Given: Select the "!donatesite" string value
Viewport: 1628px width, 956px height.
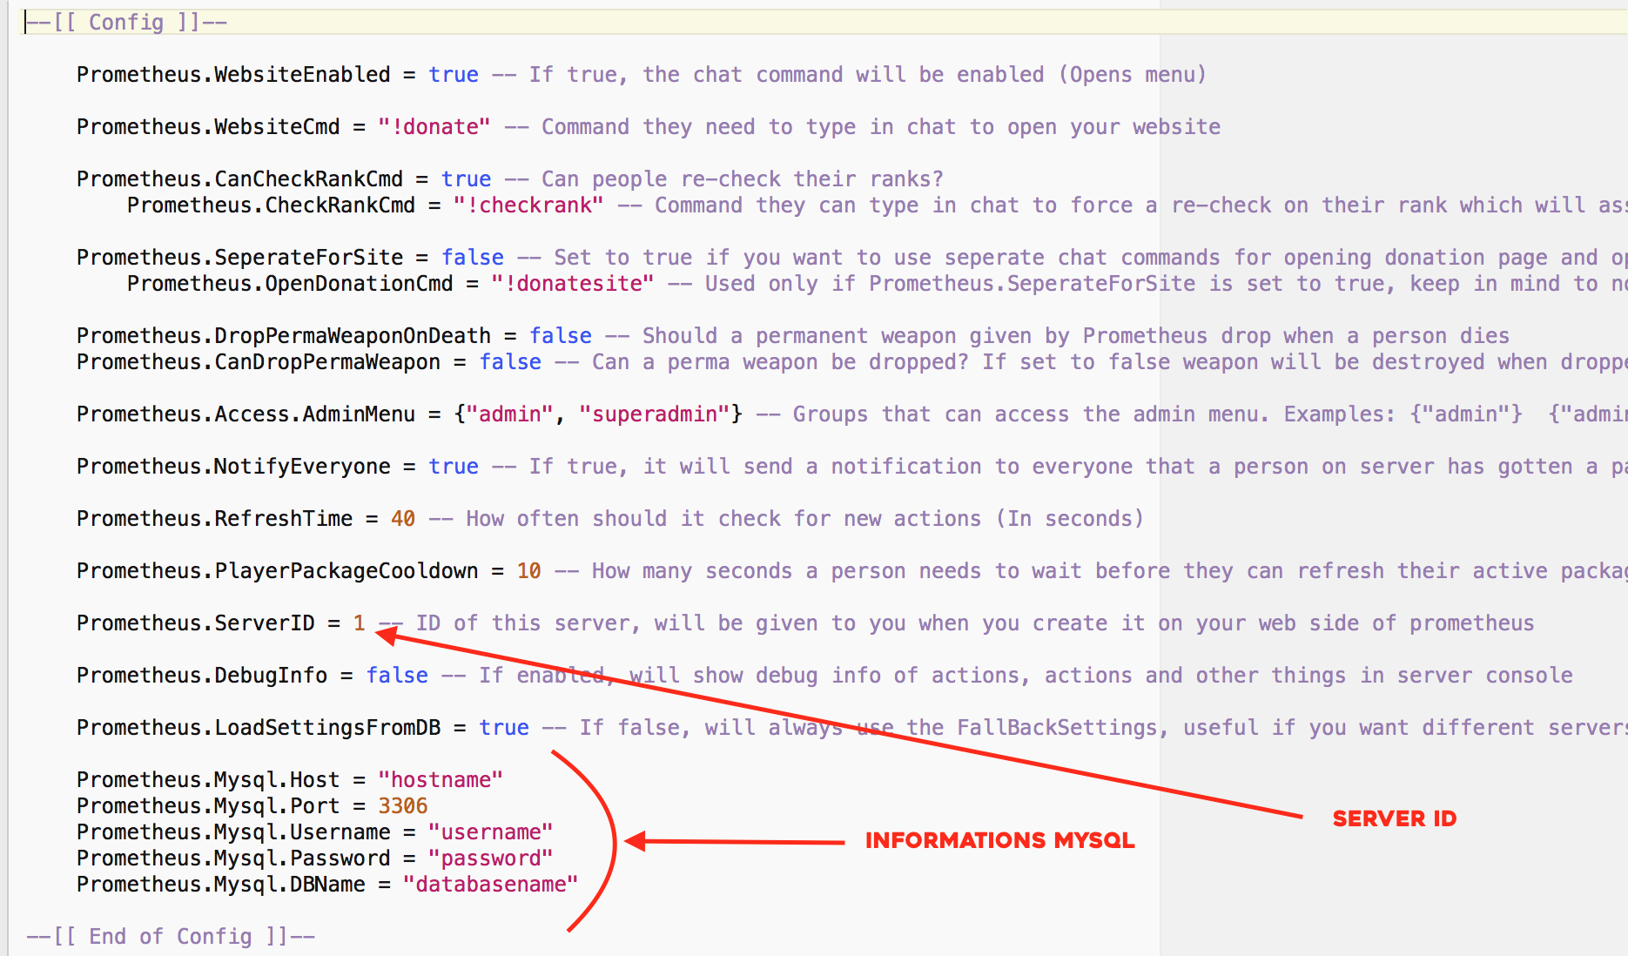Looking at the screenshot, I should 572,284.
